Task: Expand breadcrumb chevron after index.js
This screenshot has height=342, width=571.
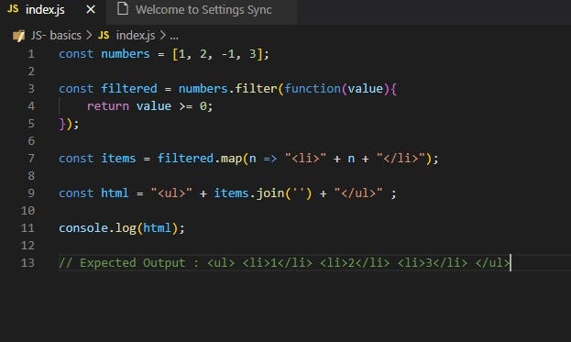Action: tap(163, 36)
